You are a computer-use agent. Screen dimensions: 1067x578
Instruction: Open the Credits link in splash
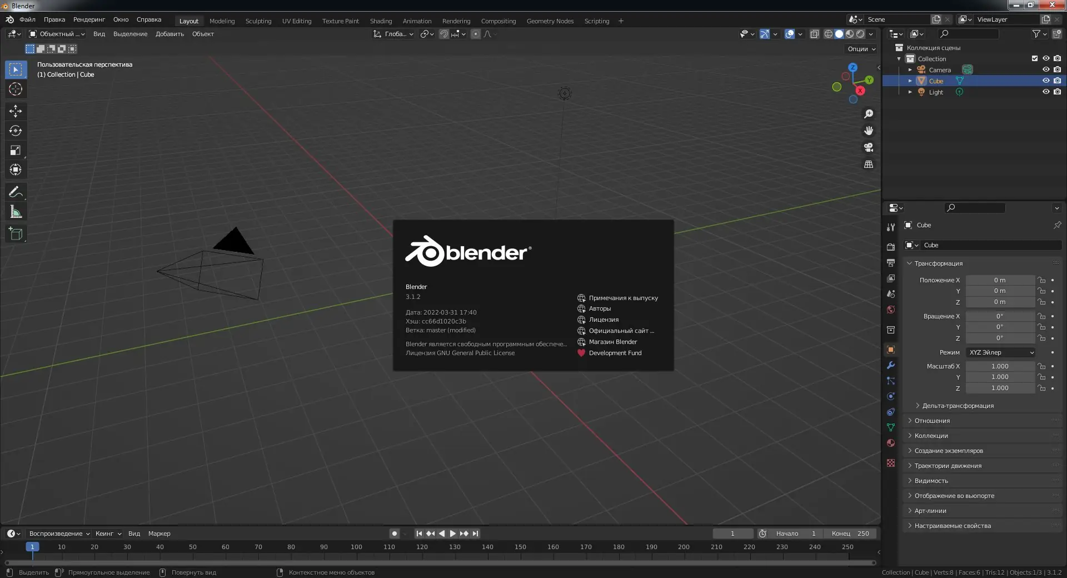pyautogui.click(x=594, y=308)
